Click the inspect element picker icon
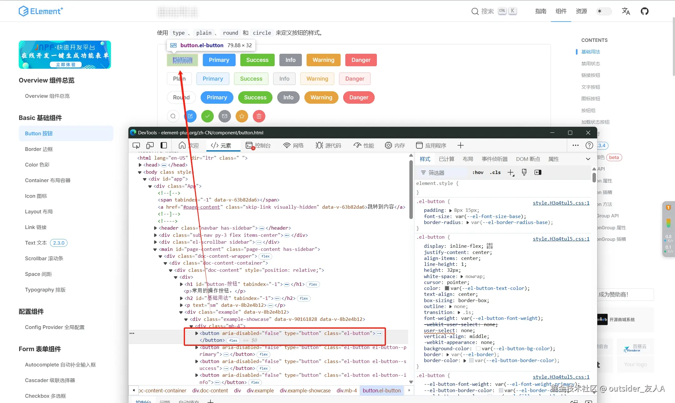 point(136,146)
